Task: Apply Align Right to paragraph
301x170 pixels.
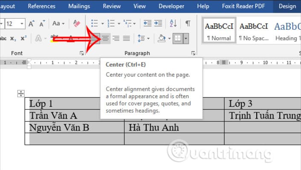Action: [116, 39]
